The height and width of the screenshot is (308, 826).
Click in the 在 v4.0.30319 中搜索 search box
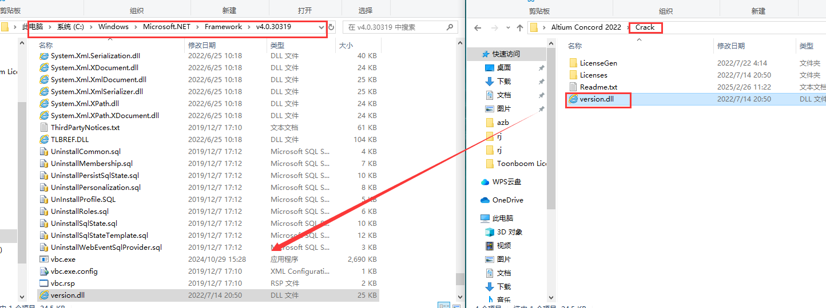click(x=394, y=27)
